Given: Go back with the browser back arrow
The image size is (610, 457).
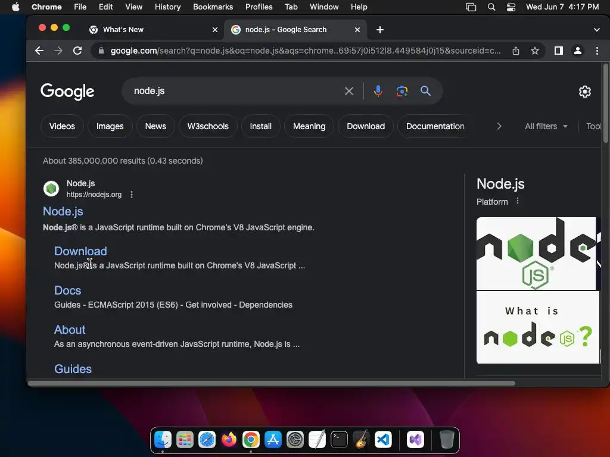Looking at the screenshot, I should click(39, 51).
